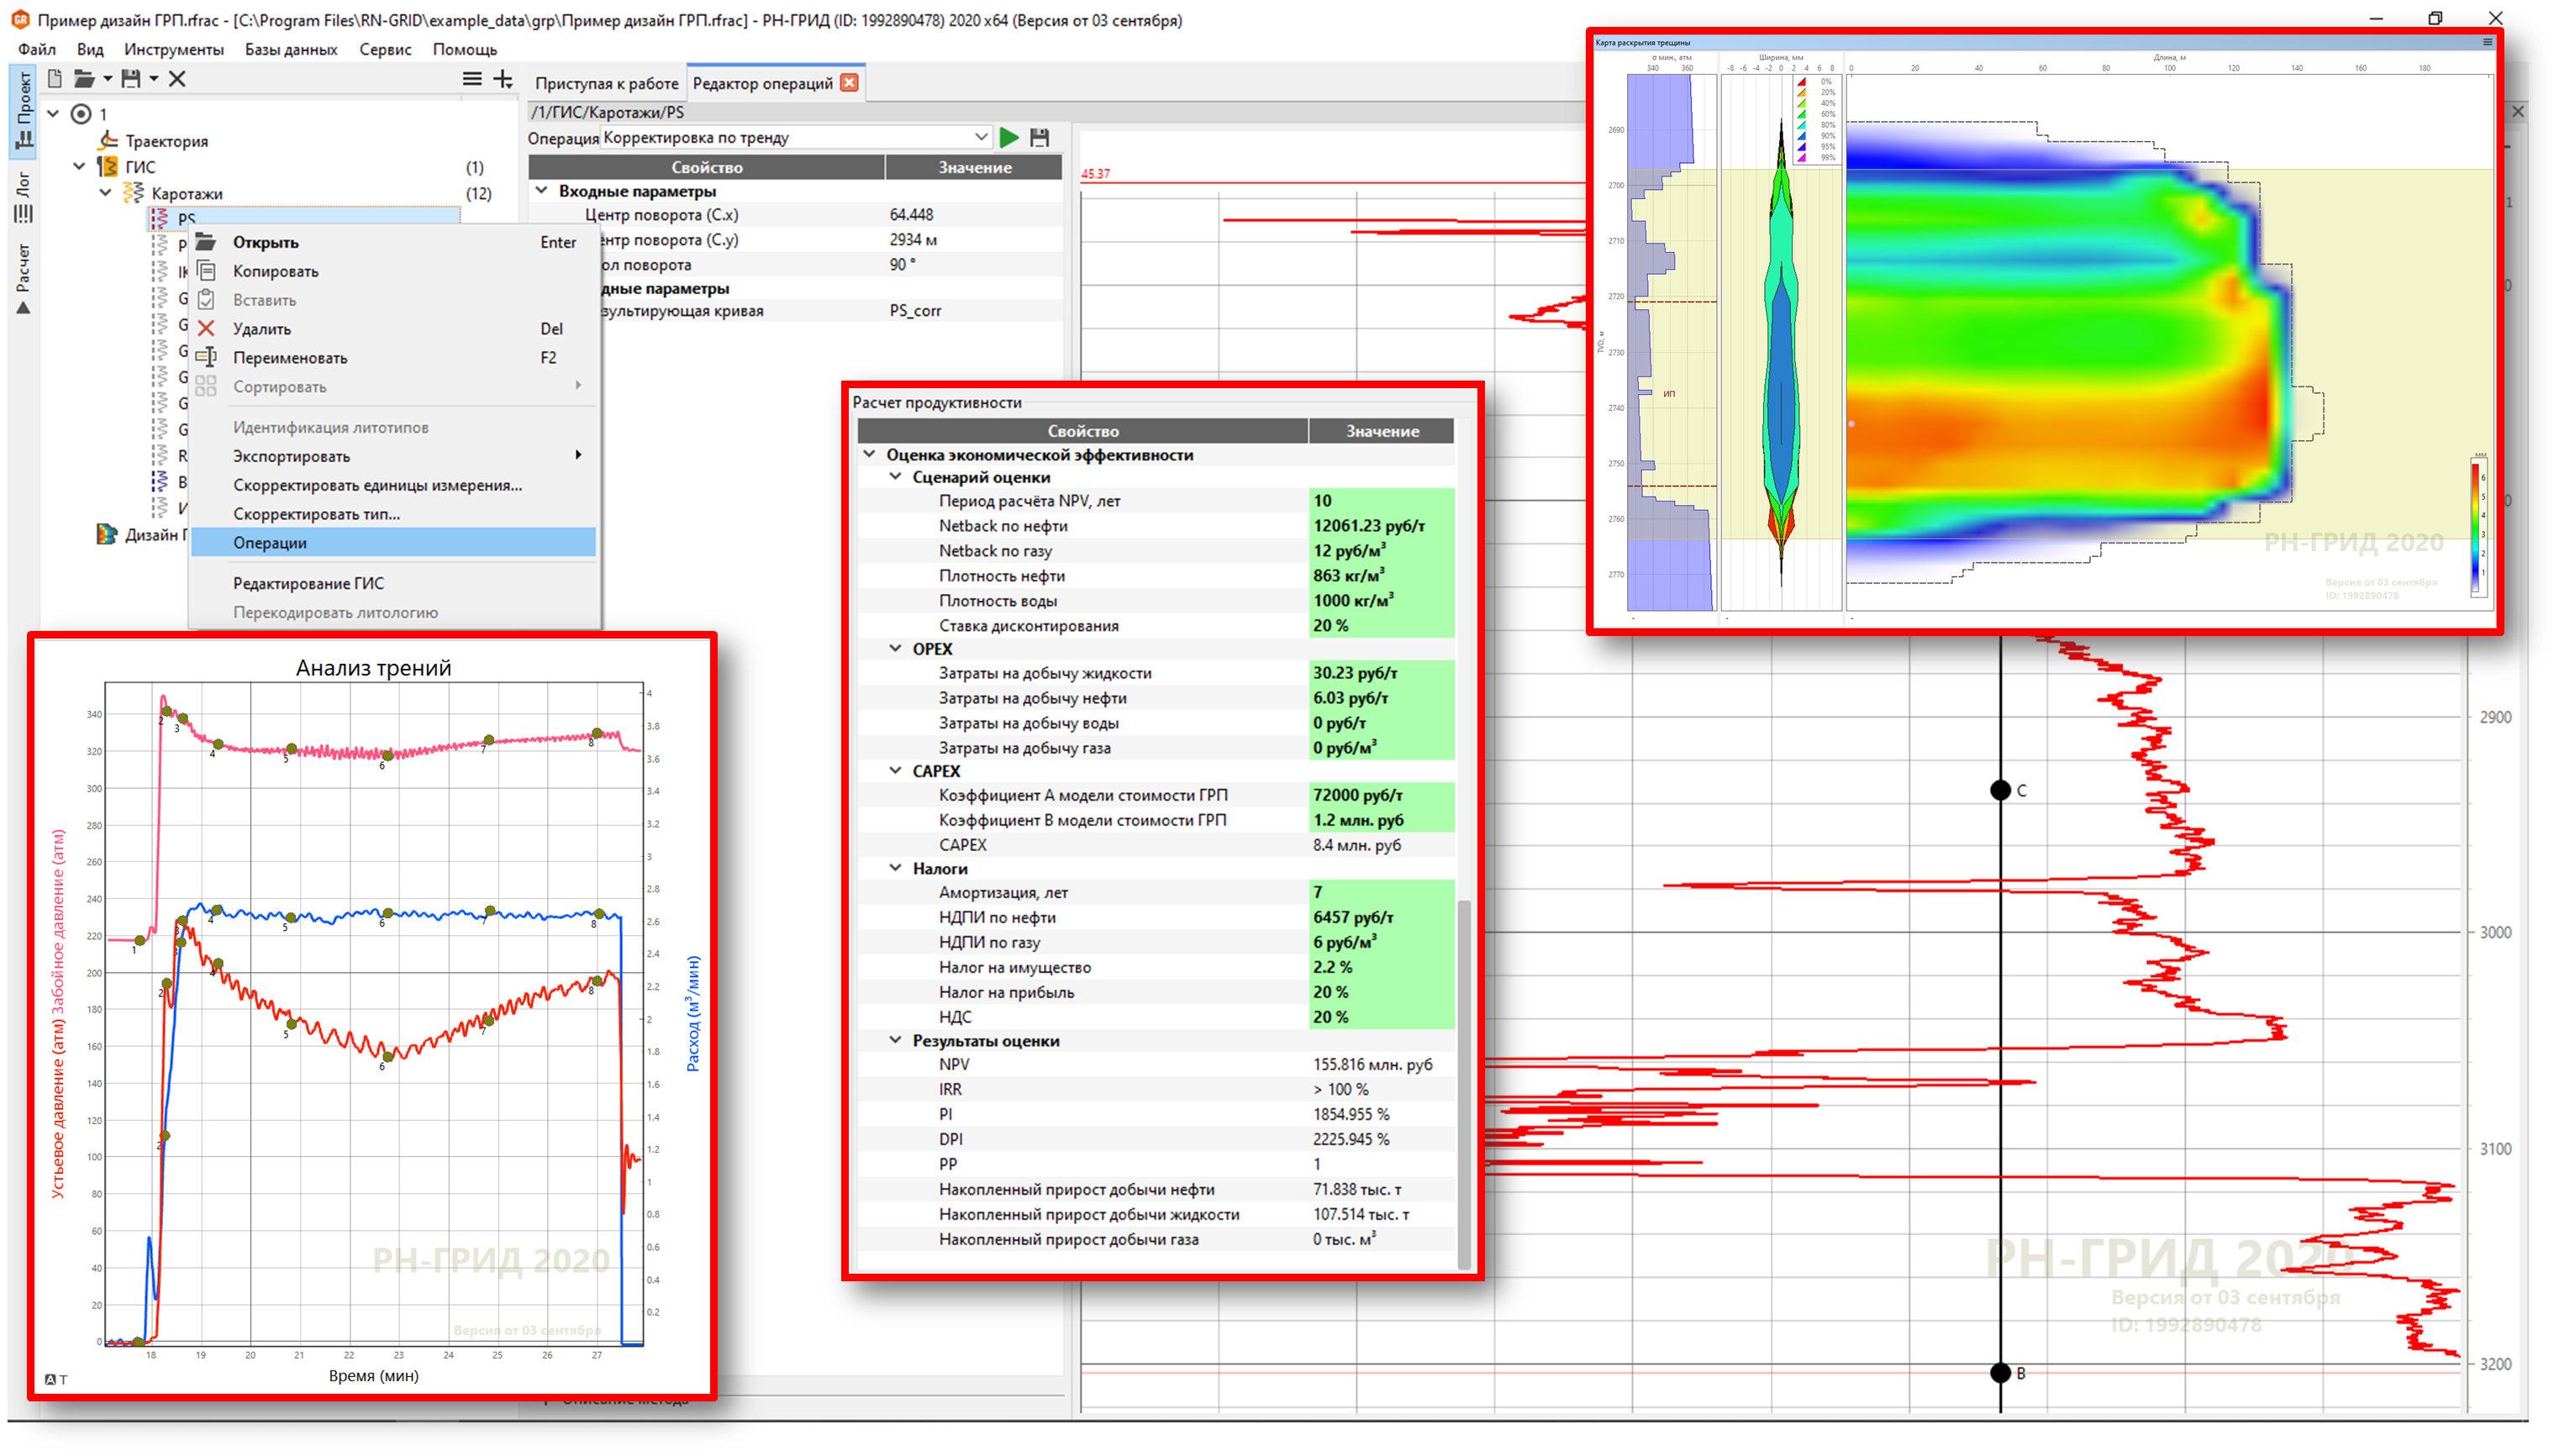Choose Экспортировать in the context menu

393,456
